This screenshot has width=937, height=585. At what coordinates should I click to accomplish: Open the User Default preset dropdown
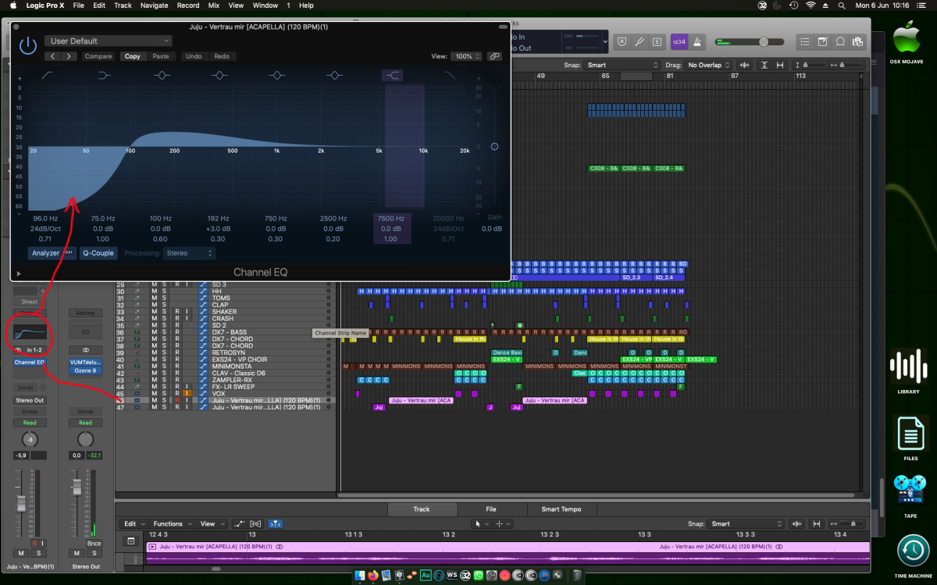108,41
